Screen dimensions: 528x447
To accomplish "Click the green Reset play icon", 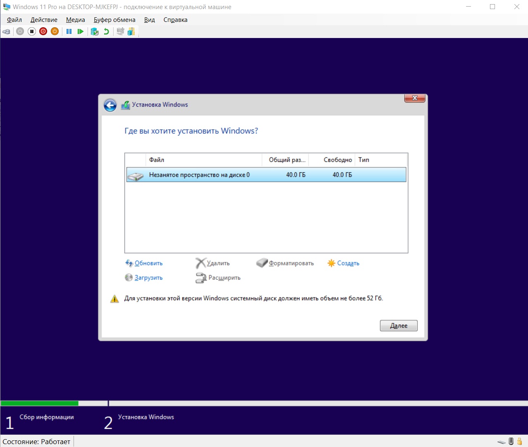I will click(x=81, y=31).
